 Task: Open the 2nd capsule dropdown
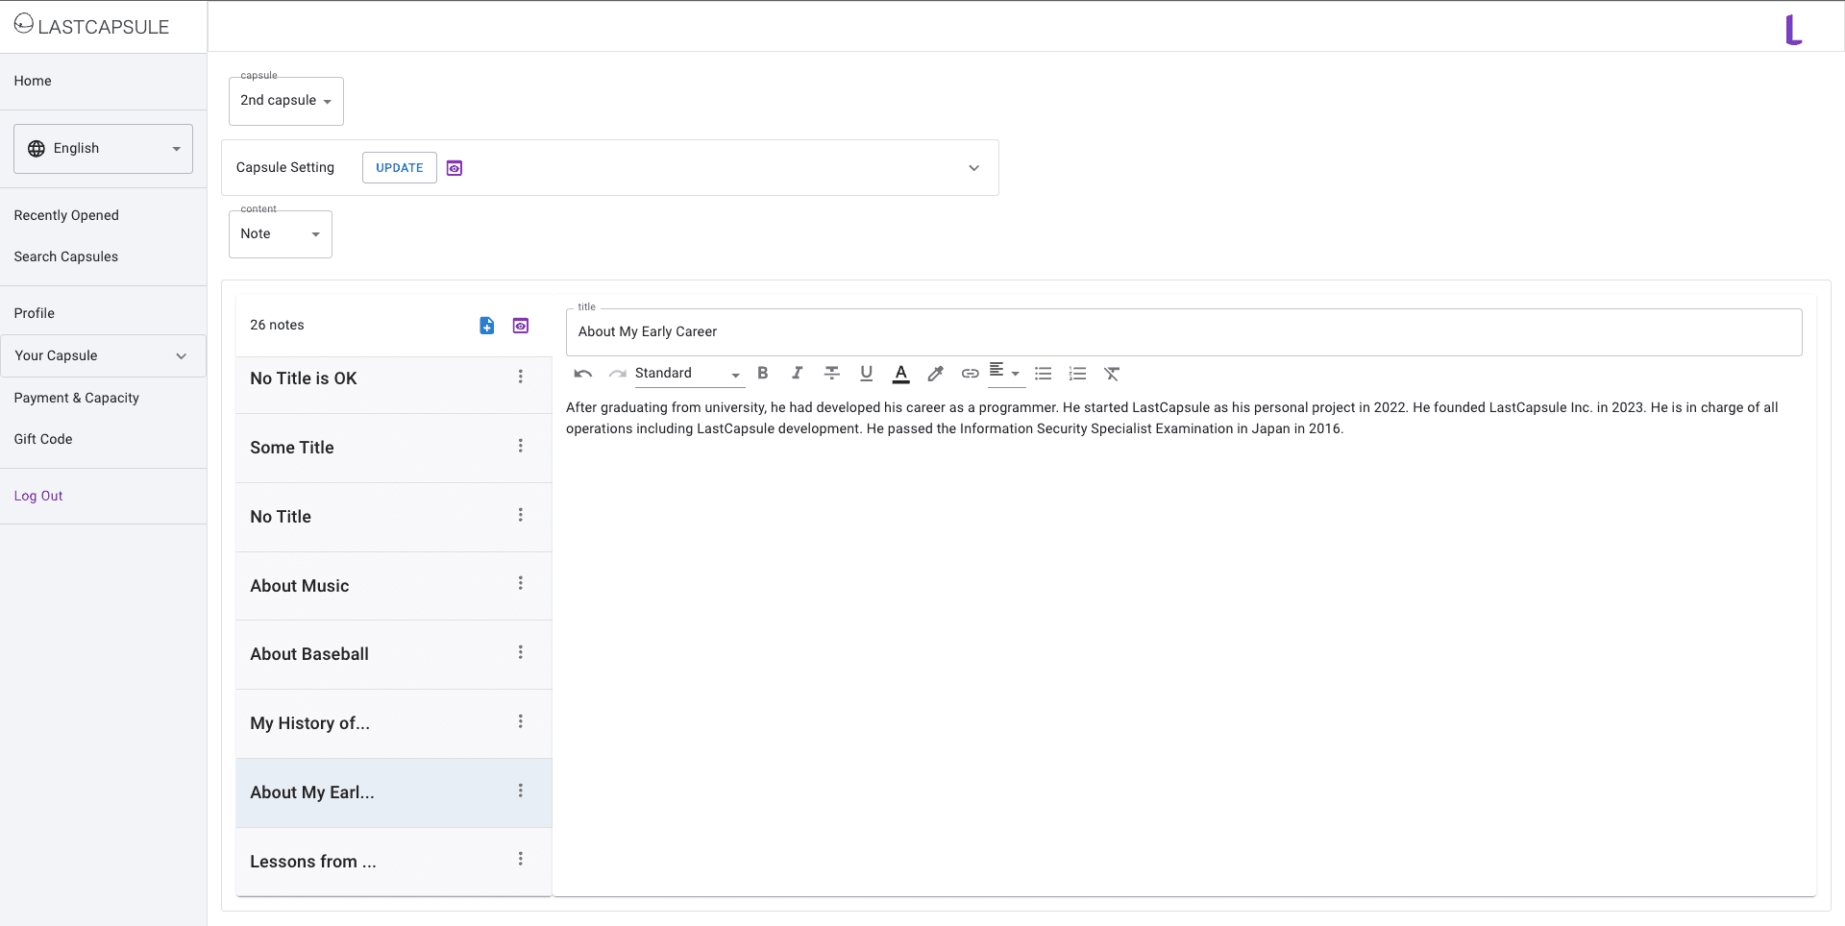pyautogui.click(x=285, y=101)
